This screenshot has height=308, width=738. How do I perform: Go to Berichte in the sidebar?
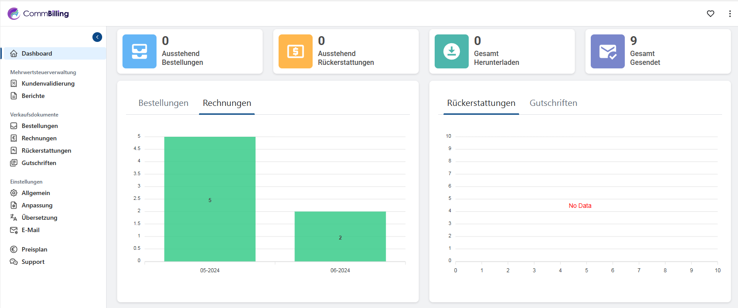pyautogui.click(x=33, y=96)
